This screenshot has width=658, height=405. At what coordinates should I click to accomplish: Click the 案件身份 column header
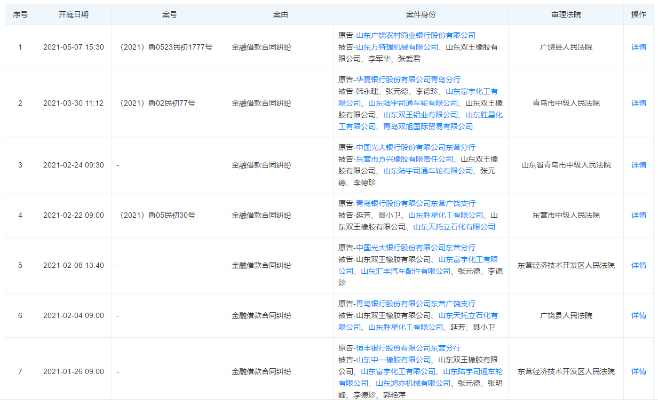pyautogui.click(x=421, y=14)
